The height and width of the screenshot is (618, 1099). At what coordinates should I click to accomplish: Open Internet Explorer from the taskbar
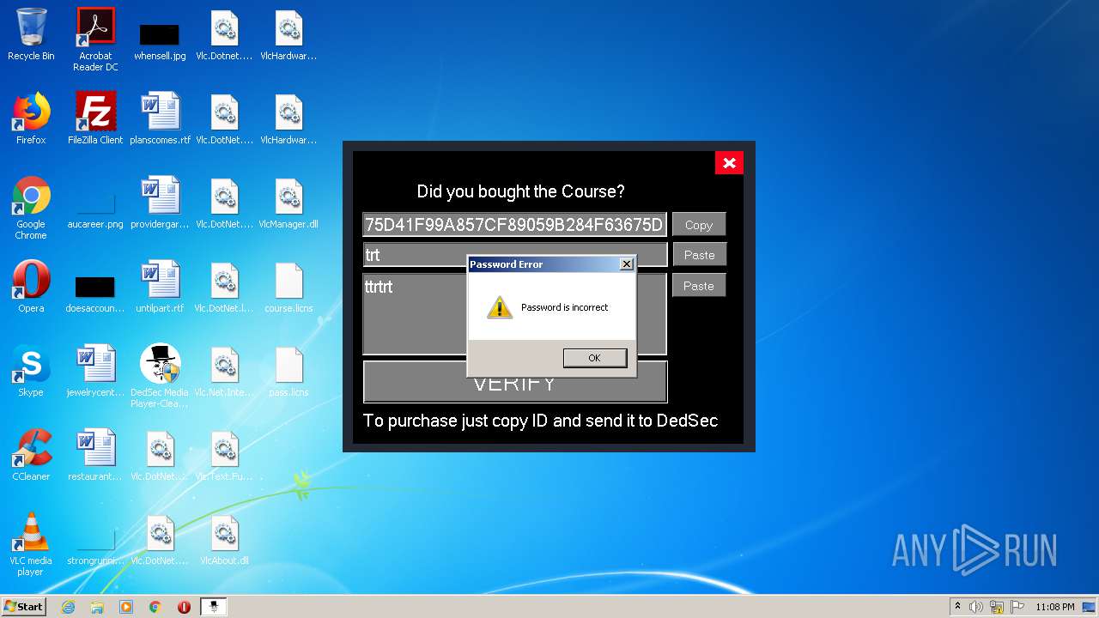tap(68, 607)
